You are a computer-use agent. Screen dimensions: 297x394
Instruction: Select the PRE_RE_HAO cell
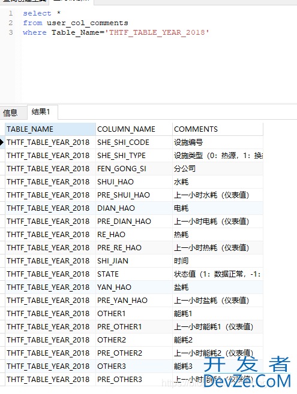pos(134,248)
